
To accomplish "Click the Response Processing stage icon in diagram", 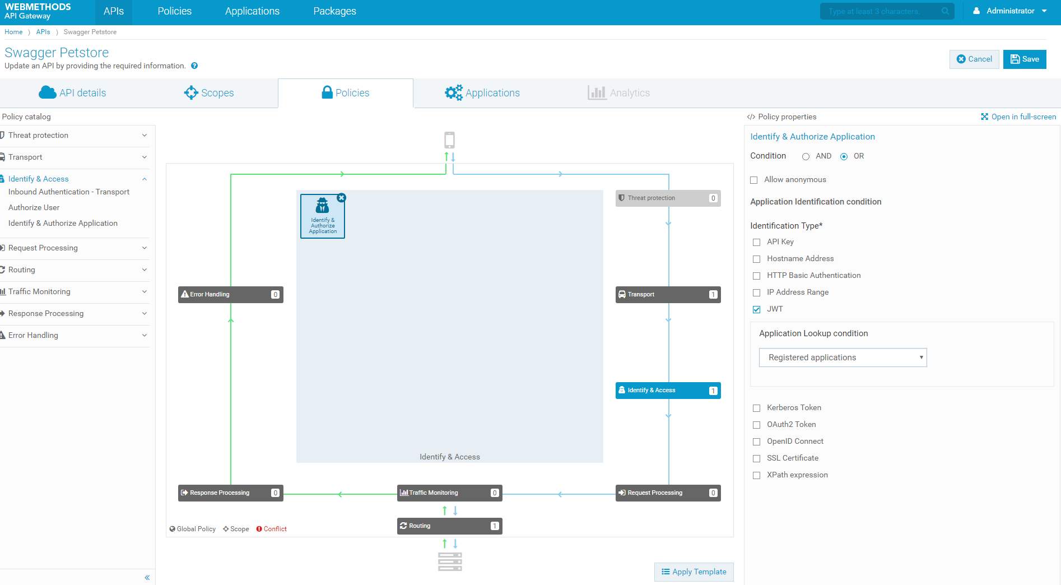I will click(184, 493).
